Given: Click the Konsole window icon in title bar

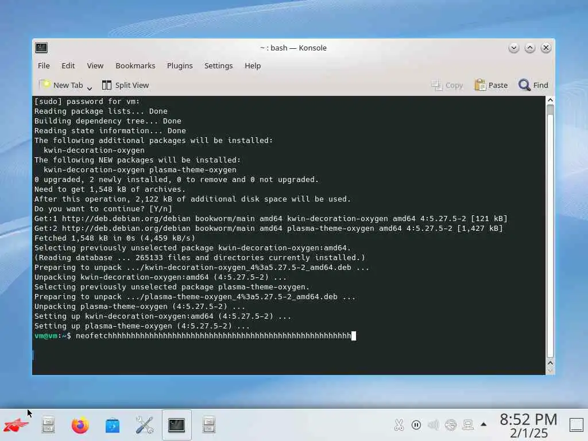Looking at the screenshot, I should [41, 48].
